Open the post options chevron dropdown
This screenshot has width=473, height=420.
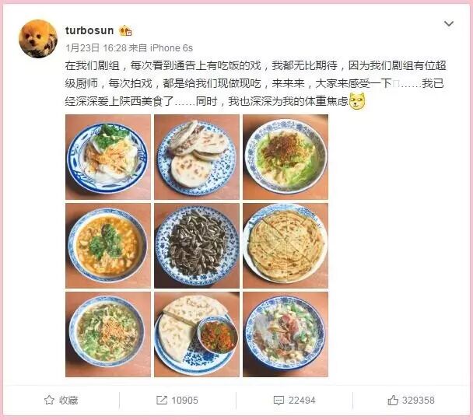pyautogui.click(x=449, y=24)
